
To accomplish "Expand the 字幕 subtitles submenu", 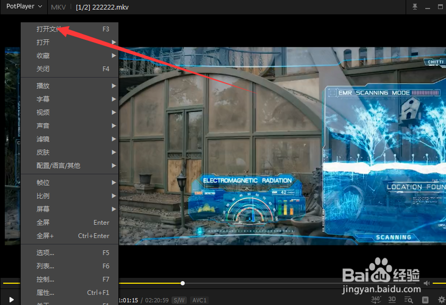I will point(70,99).
